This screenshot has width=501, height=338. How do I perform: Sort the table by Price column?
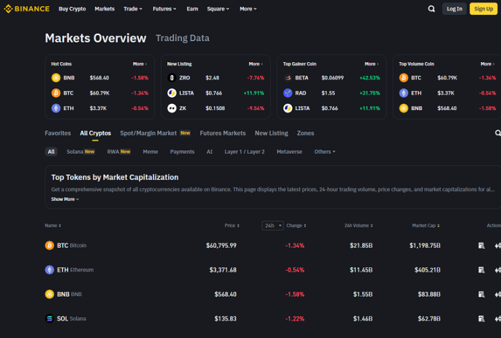232,225
